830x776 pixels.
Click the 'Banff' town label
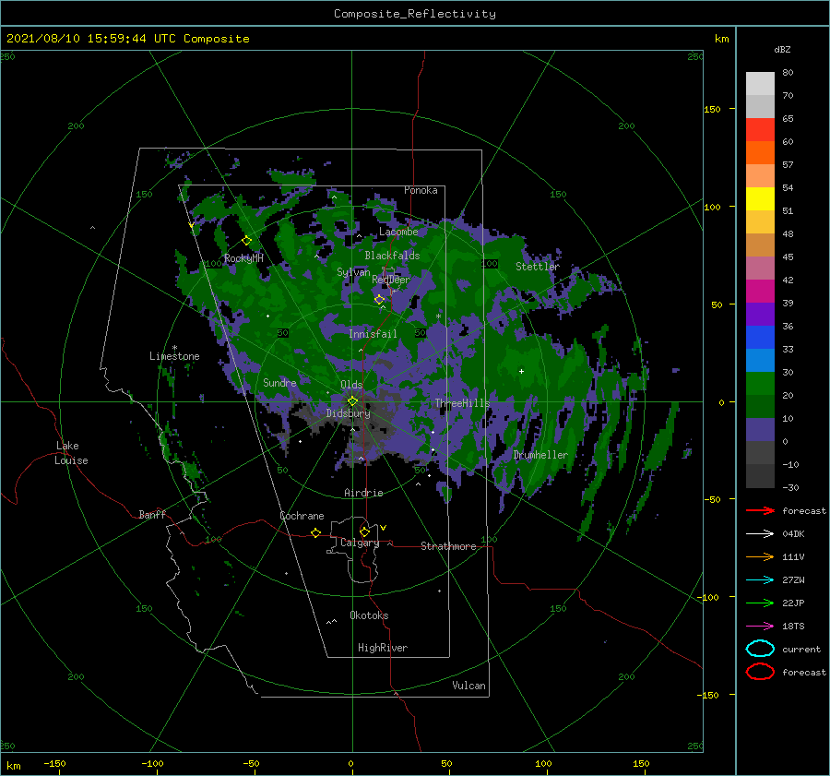point(152,514)
